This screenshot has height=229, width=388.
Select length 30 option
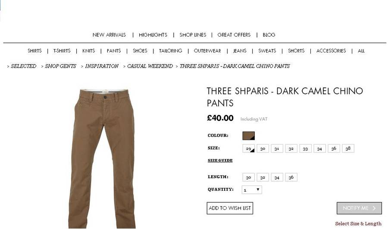pos(248,177)
